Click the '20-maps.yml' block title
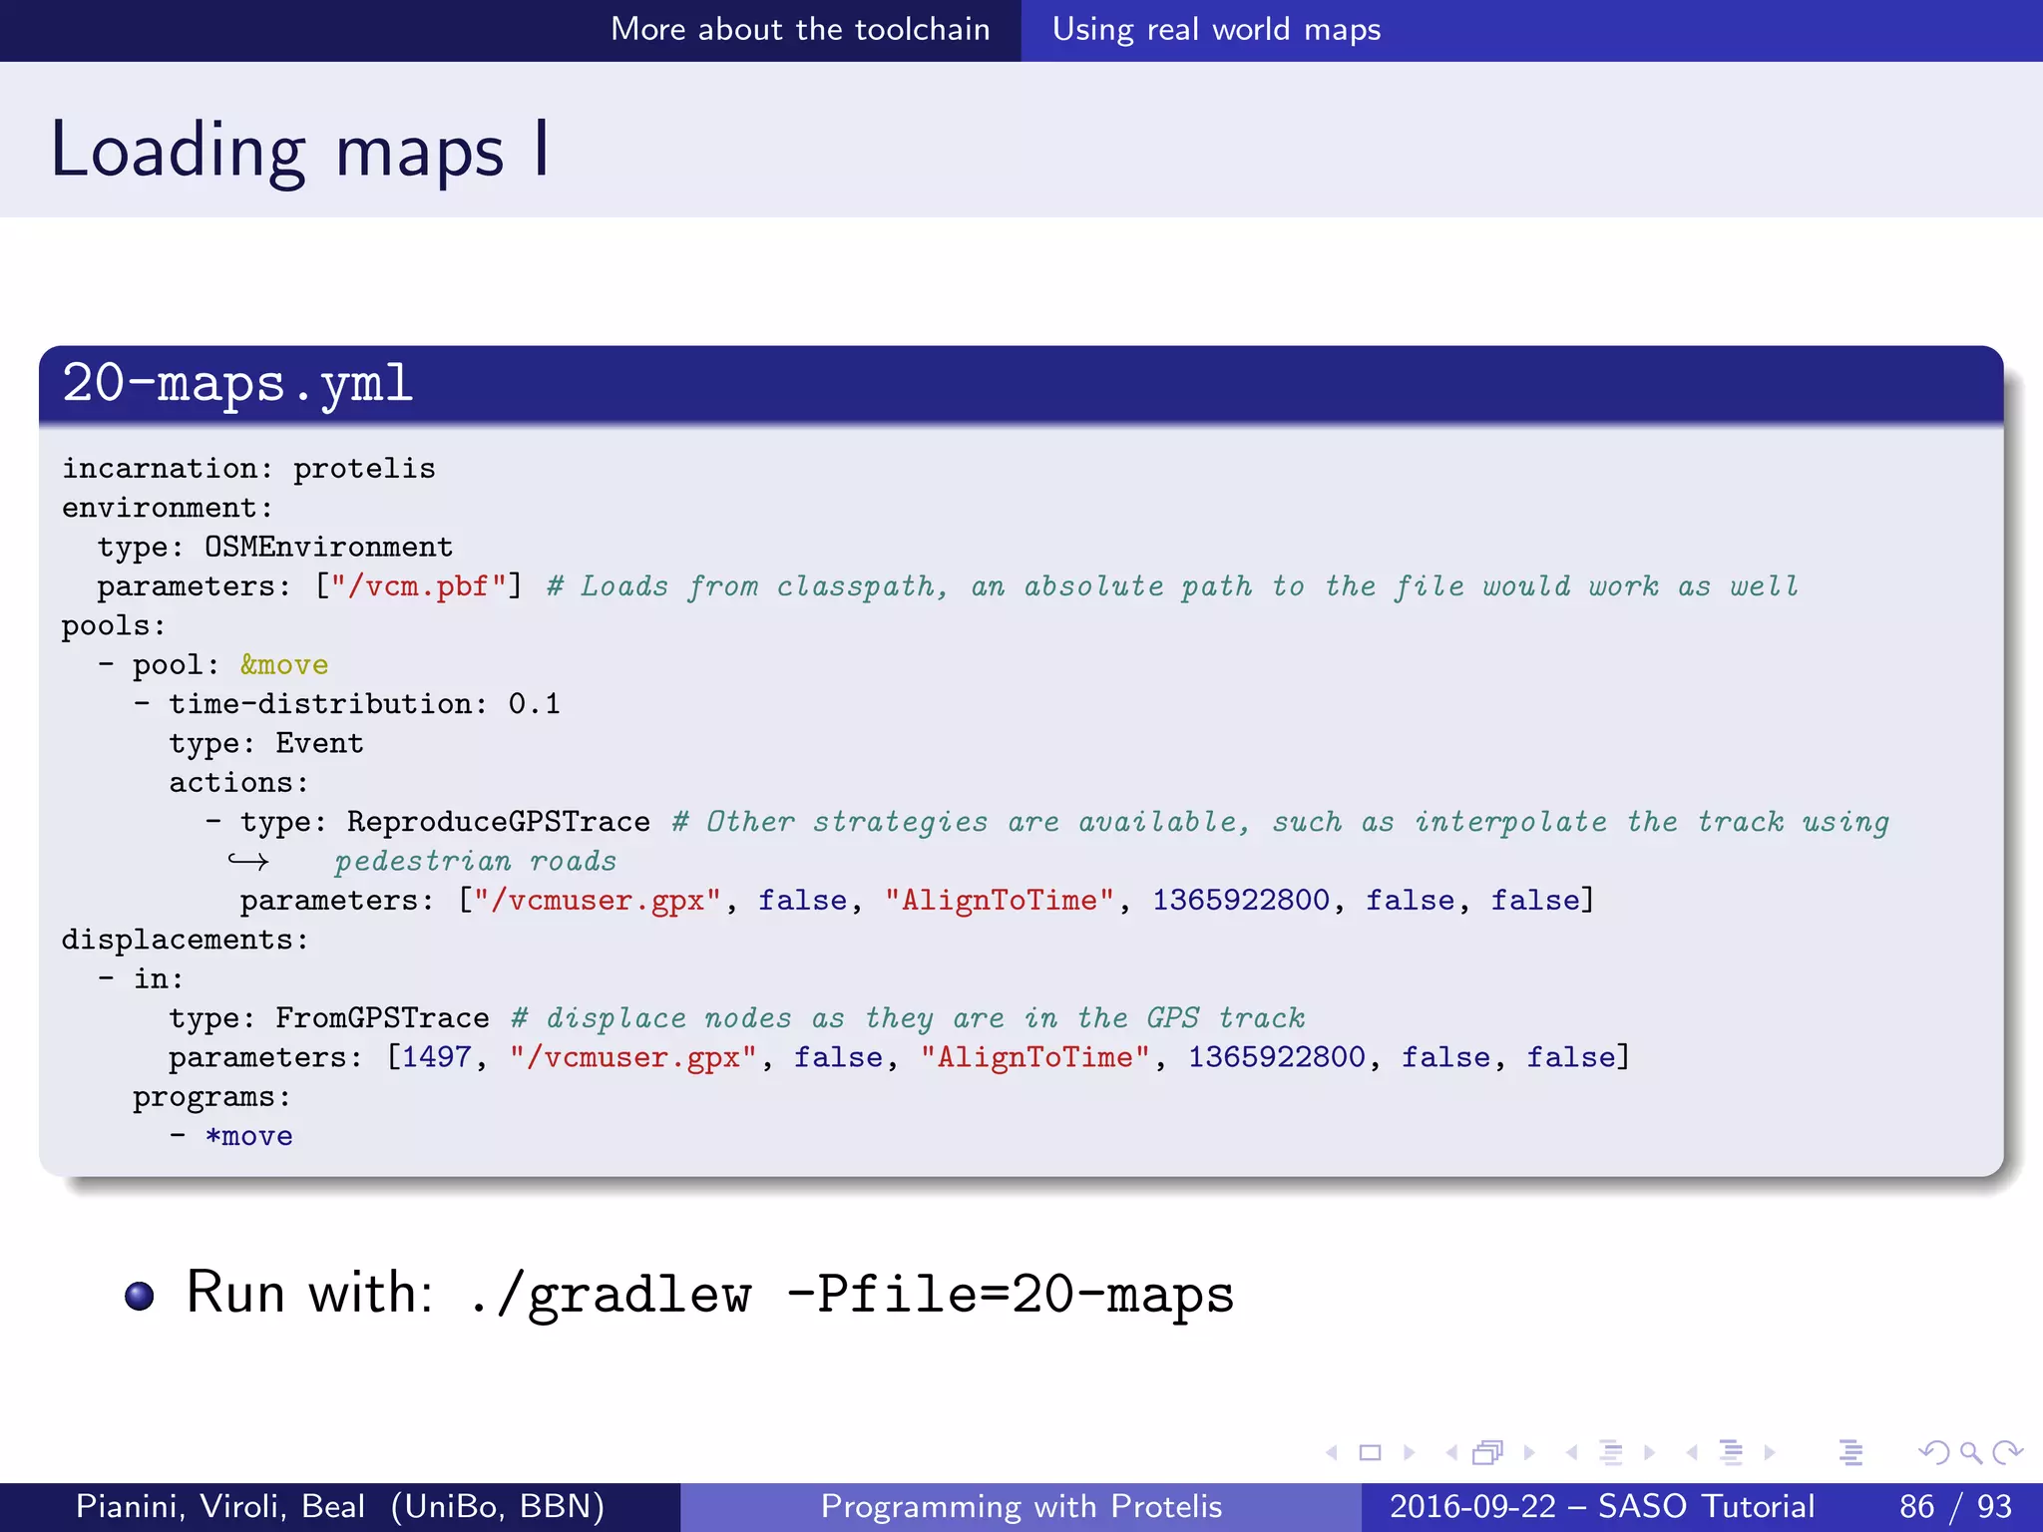Screen dimensions: 2043x1532 [237, 384]
